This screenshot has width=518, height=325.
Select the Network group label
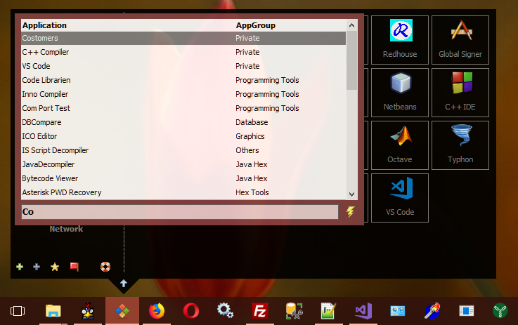click(x=66, y=229)
